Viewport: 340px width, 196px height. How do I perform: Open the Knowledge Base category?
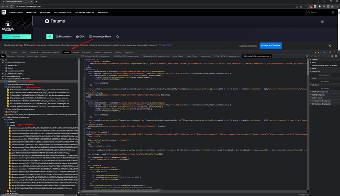(x=100, y=37)
